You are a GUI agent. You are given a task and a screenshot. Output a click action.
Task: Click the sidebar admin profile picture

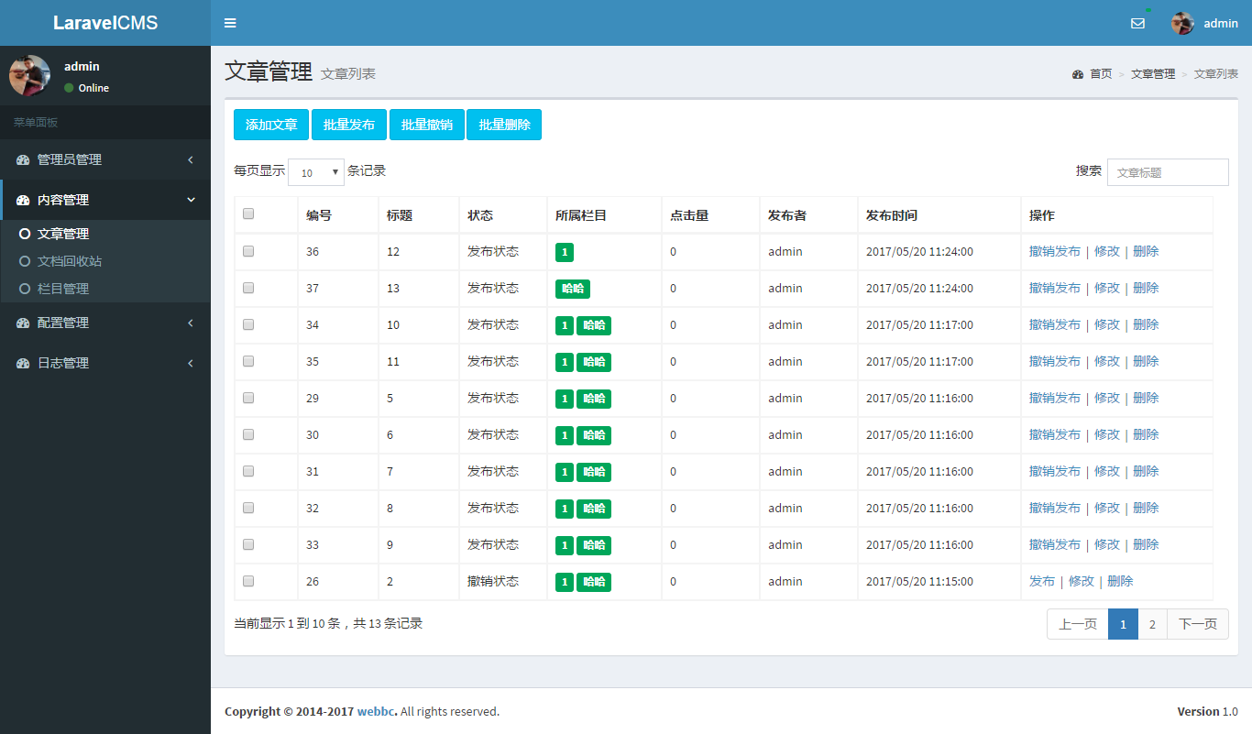(29, 75)
